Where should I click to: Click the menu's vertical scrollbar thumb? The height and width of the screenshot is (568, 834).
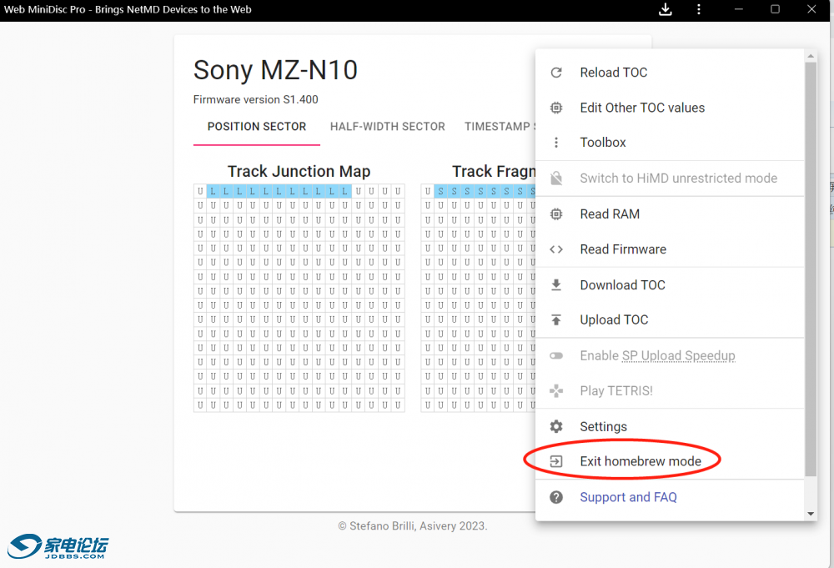click(x=811, y=269)
